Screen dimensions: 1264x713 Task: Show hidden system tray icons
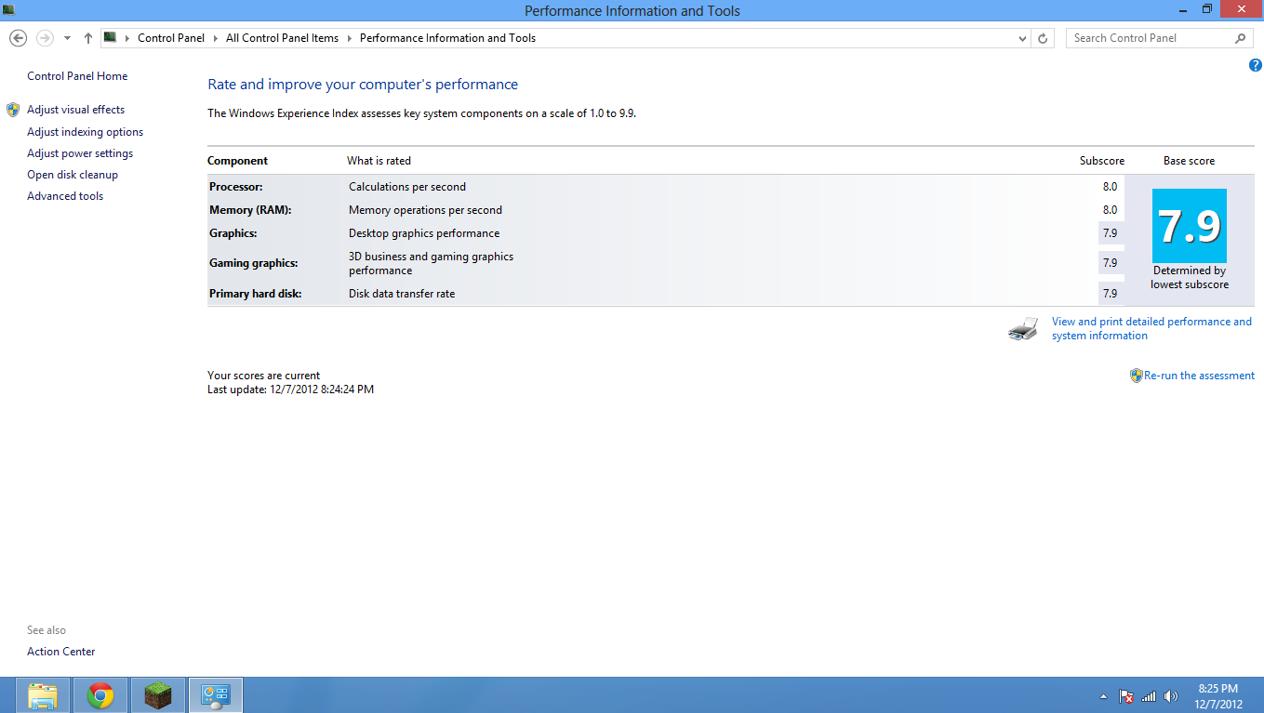tap(1103, 696)
